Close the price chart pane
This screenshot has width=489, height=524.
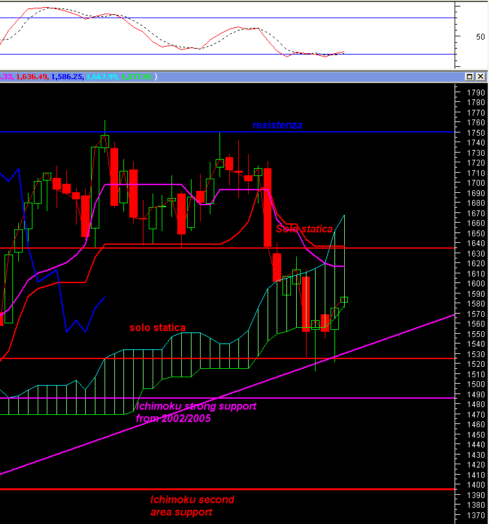click(481, 77)
